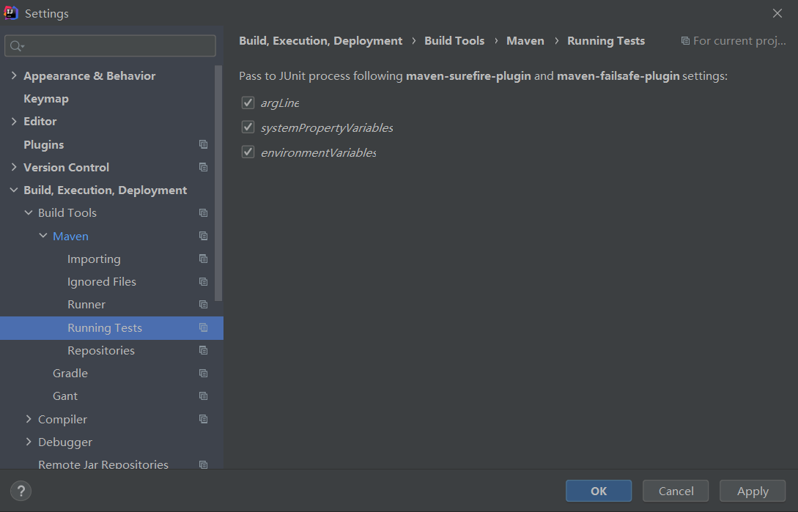Viewport: 798px width, 512px height.
Task: Click the Apply button
Action: point(753,491)
